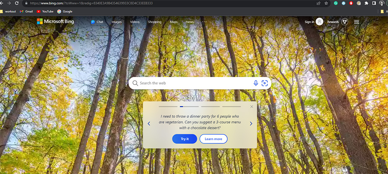Viewport: 388px width, 174px height.
Task: Show previous suggestion with the left arrow
Action: [x=149, y=124]
